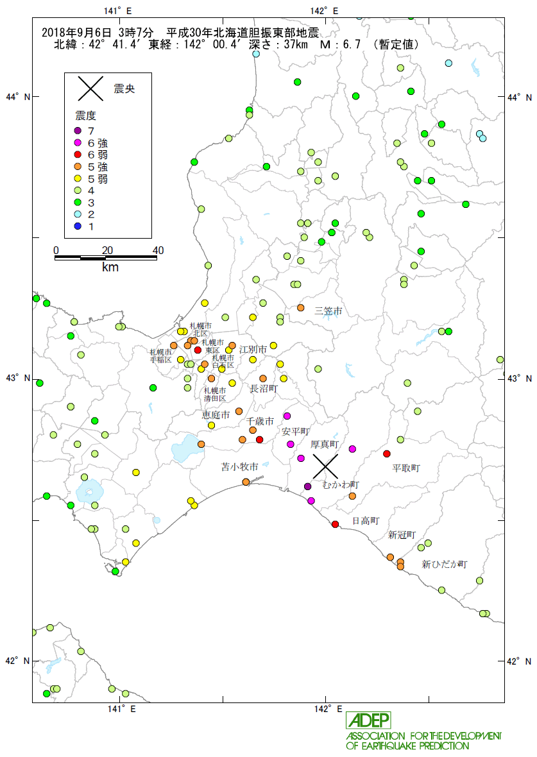Select the purple intensity 7 marker near むかわ町
Viewport: 537px width, 757px height.
pyautogui.click(x=307, y=486)
